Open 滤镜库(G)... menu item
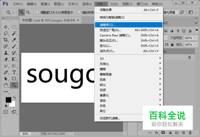 click(x=129, y=25)
